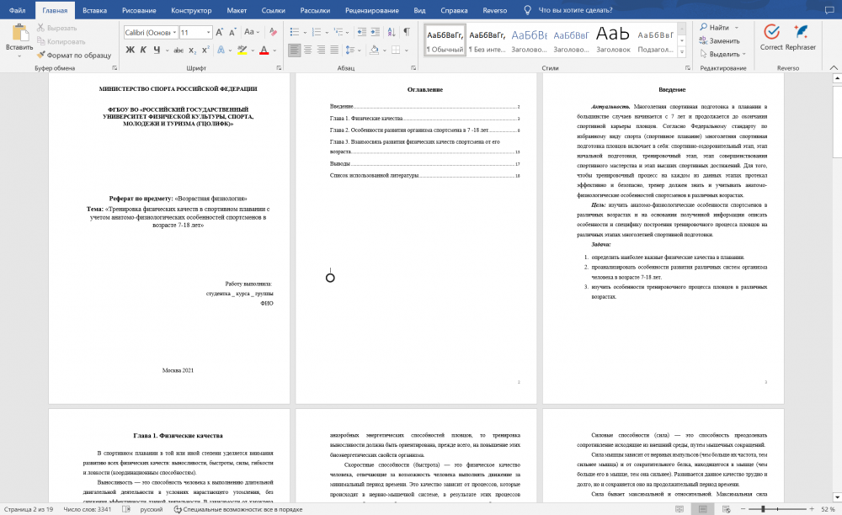Click the Copy (Копировать) icon
This screenshot has width=842, height=515.
pos(40,41)
